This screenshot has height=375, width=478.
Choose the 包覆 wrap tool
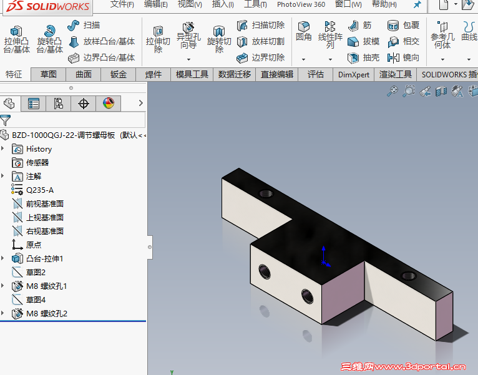click(x=403, y=26)
